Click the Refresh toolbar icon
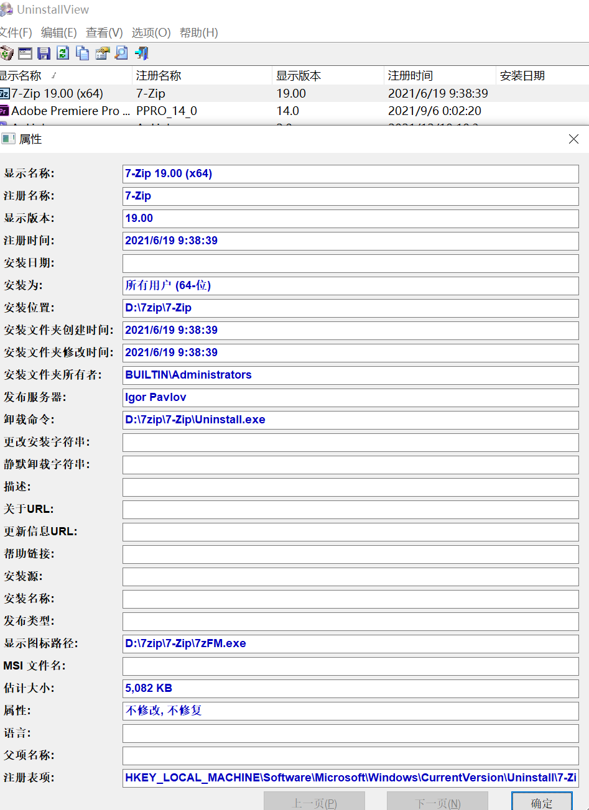This screenshot has width=589, height=810. point(63,53)
